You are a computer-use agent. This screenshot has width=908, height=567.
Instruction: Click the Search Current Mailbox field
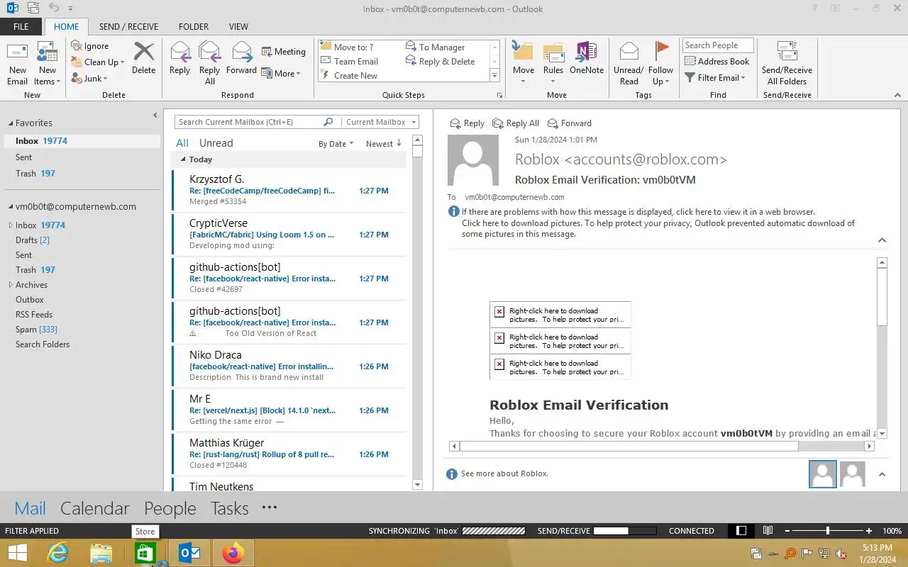(x=248, y=122)
